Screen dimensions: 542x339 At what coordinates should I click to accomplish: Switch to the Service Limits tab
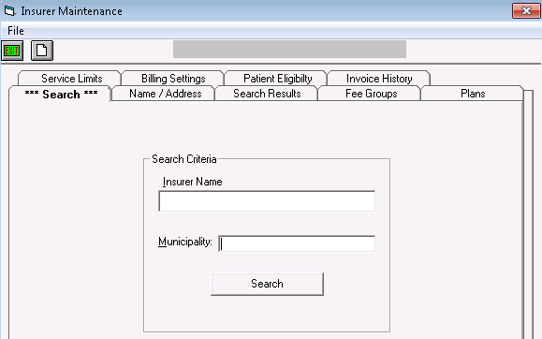tap(71, 79)
